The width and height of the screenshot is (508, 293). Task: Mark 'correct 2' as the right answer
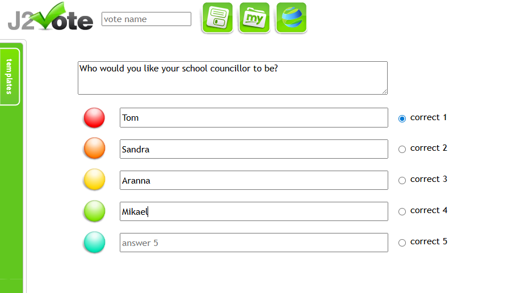[x=402, y=149]
